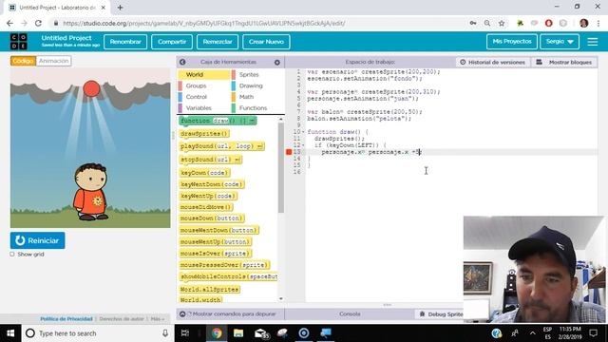This screenshot has width=608, height=342.
Task: Select the Functions category
Action: (257, 107)
